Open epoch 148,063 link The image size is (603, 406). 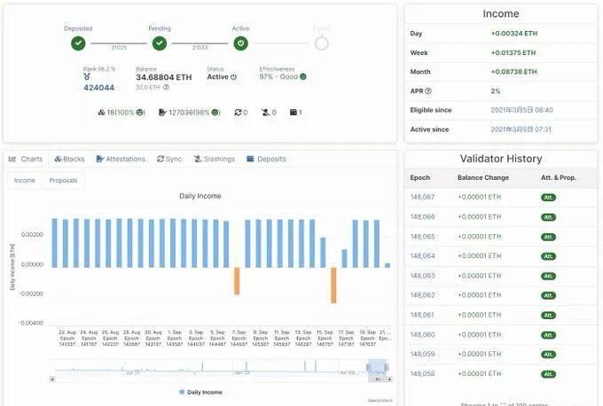coord(422,276)
